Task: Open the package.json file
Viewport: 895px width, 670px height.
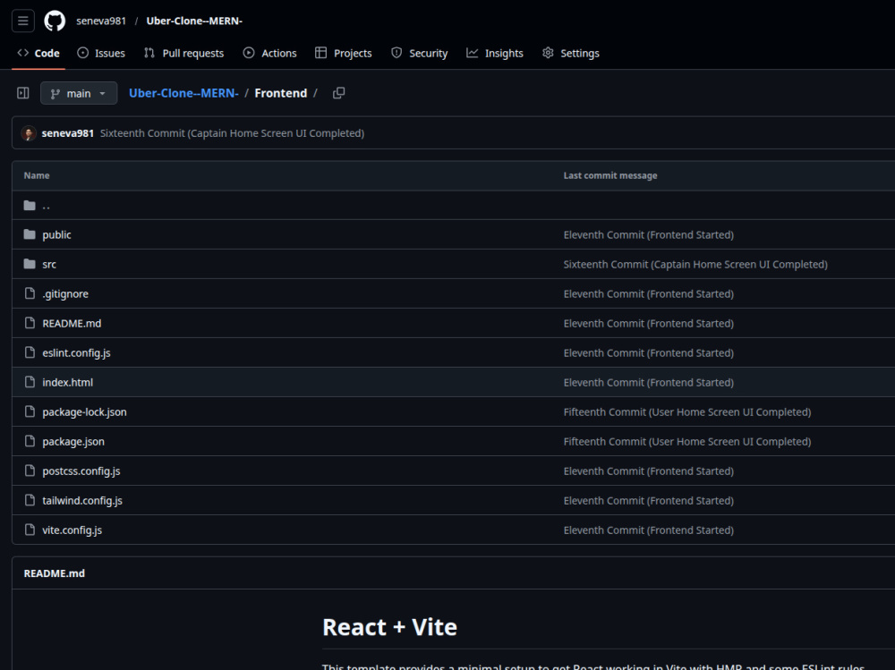Action: (x=73, y=442)
